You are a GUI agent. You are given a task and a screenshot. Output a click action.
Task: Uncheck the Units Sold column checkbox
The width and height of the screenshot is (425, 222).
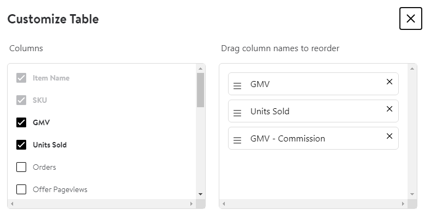click(x=21, y=145)
